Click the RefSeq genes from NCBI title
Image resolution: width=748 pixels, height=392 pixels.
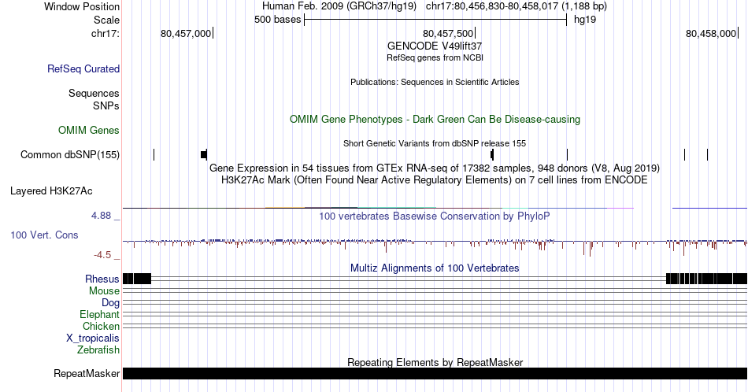point(435,57)
